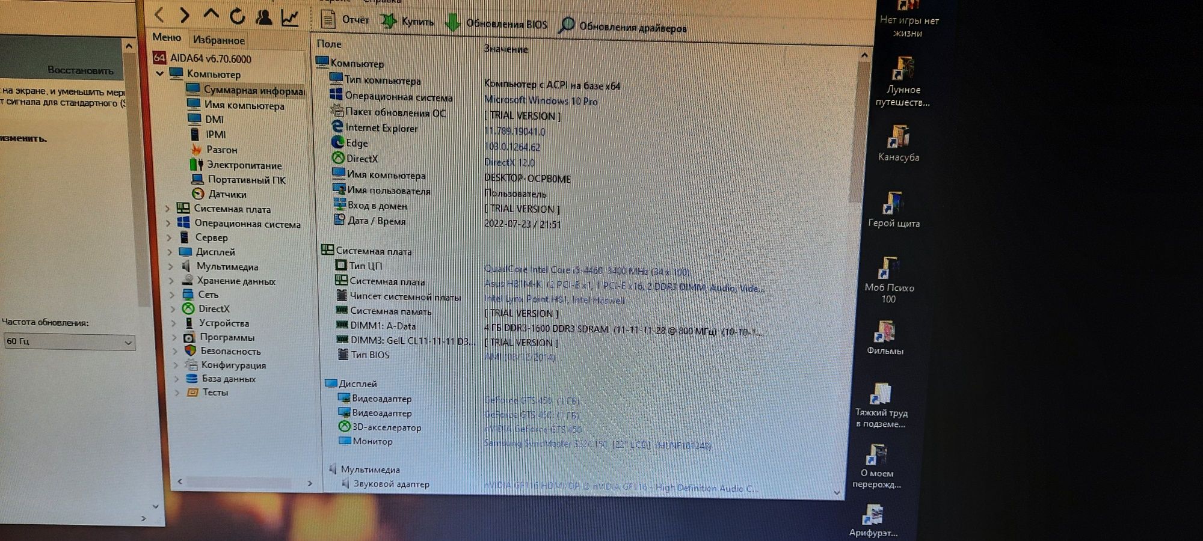
Task: Collapse the Компьютер tree node
Action: point(160,73)
